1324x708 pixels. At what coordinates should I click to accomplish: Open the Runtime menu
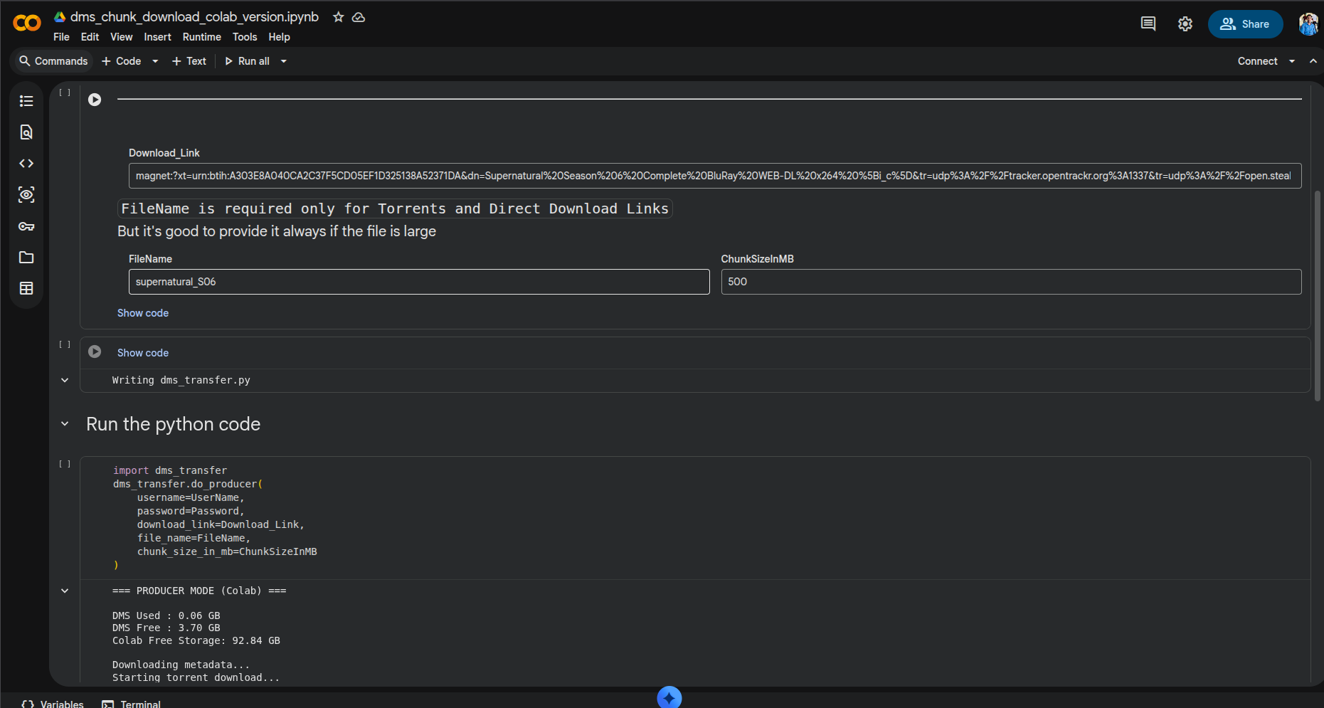pos(201,37)
